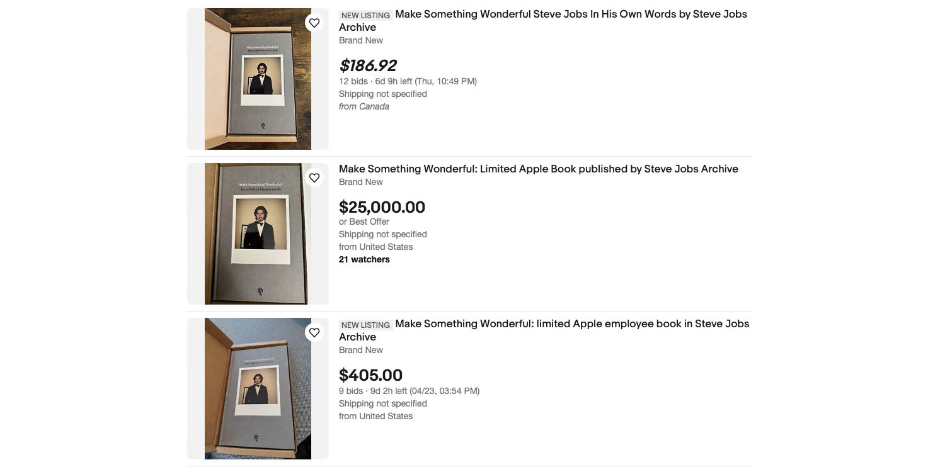Save the Best Offer listing using its heart icon

pyautogui.click(x=314, y=177)
